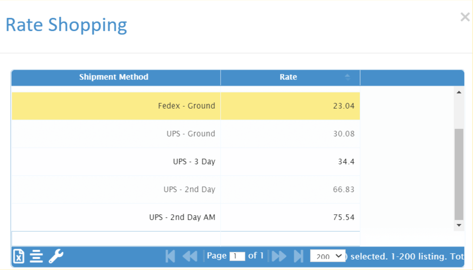Screen dimensions: 473x270
Task: Click the selected listing status text
Action: [405, 256]
